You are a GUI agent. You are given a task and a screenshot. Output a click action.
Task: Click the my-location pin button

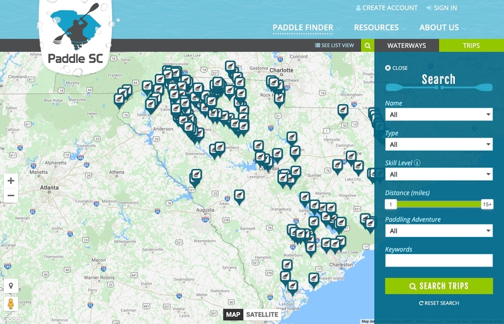pyautogui.click(x=11, y=286)
